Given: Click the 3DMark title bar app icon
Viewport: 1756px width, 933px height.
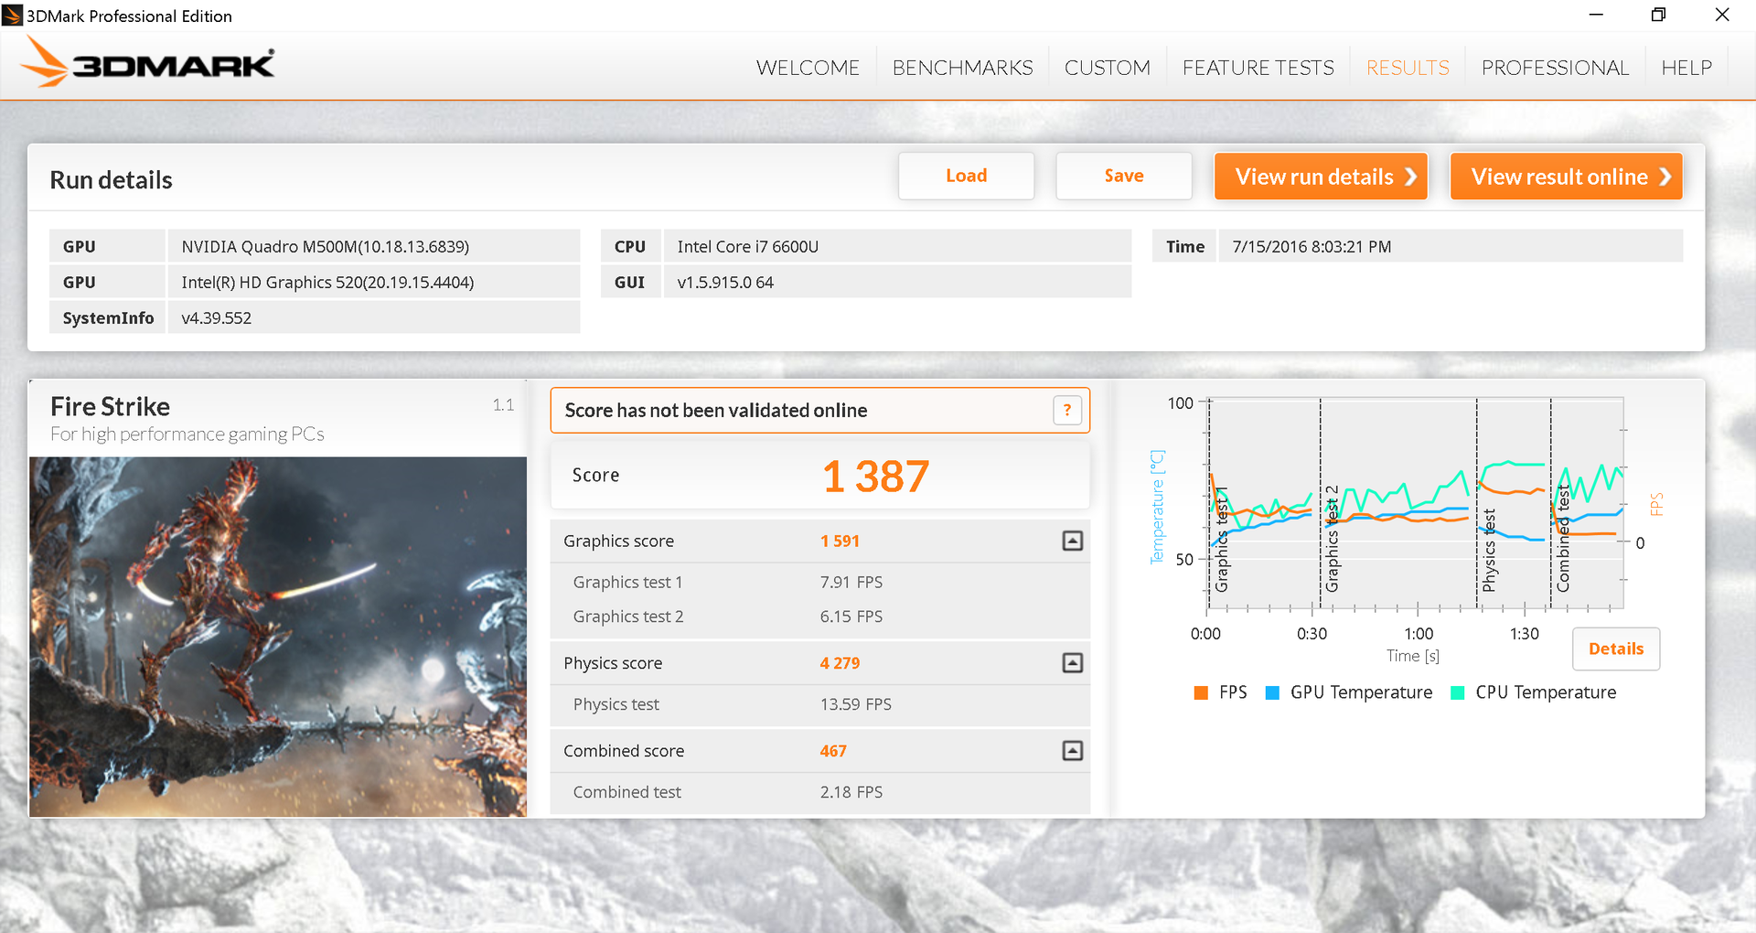Looking at the screenshot, I should click(x=12, y=15).
